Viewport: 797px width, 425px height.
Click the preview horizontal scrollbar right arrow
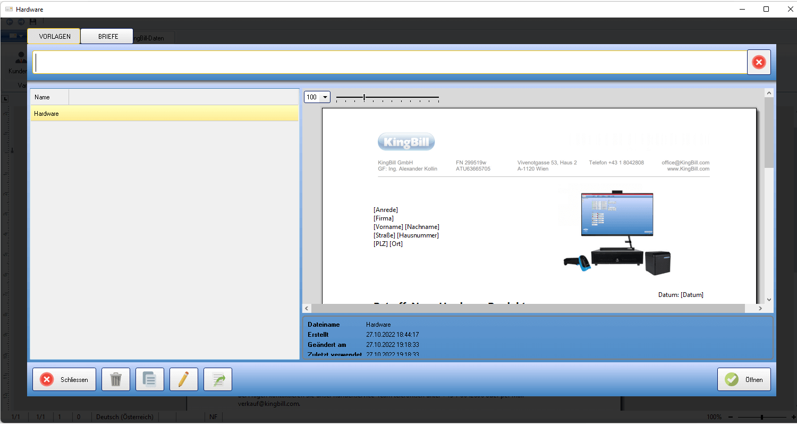(760, 308)
